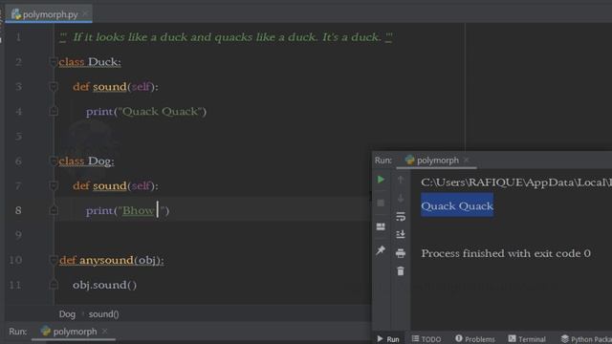
Task: Click fold end marker on line 11
Action: (x=54, y=285)
